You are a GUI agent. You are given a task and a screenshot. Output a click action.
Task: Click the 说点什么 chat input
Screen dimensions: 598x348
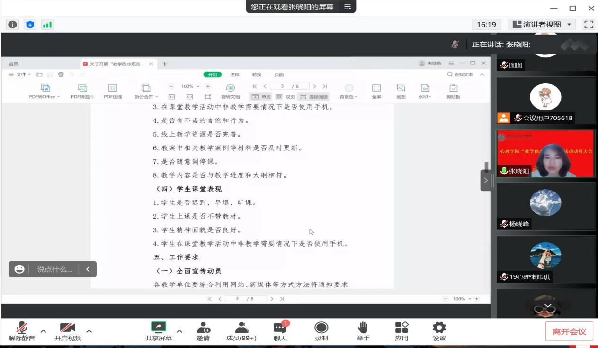(x=54, y=269)
